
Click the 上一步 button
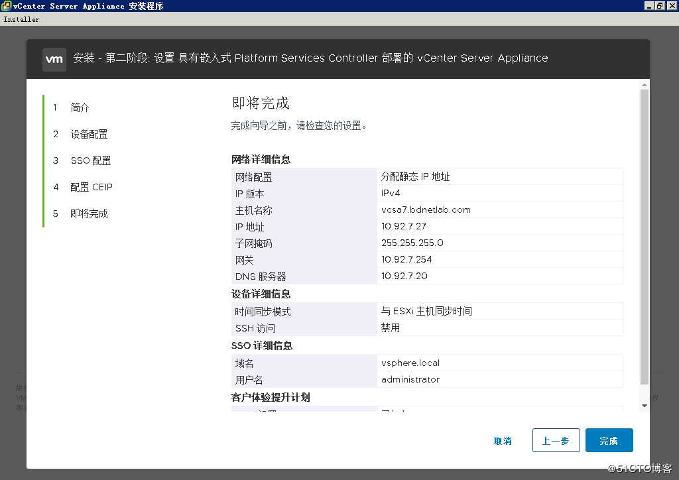coord(556,440)
